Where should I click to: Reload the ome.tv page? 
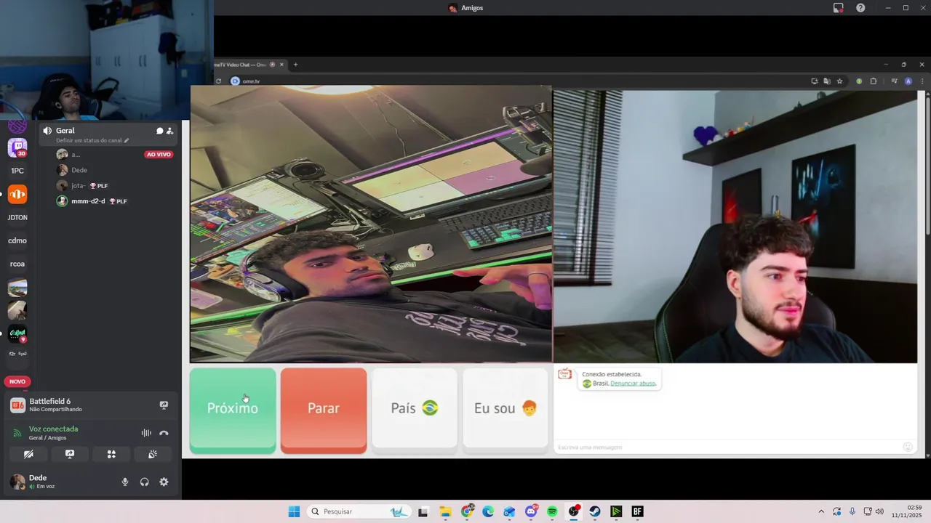click(x=218, y=81)
